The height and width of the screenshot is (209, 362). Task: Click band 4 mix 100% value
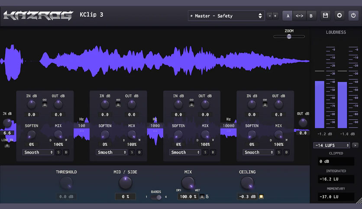point(278,145)
